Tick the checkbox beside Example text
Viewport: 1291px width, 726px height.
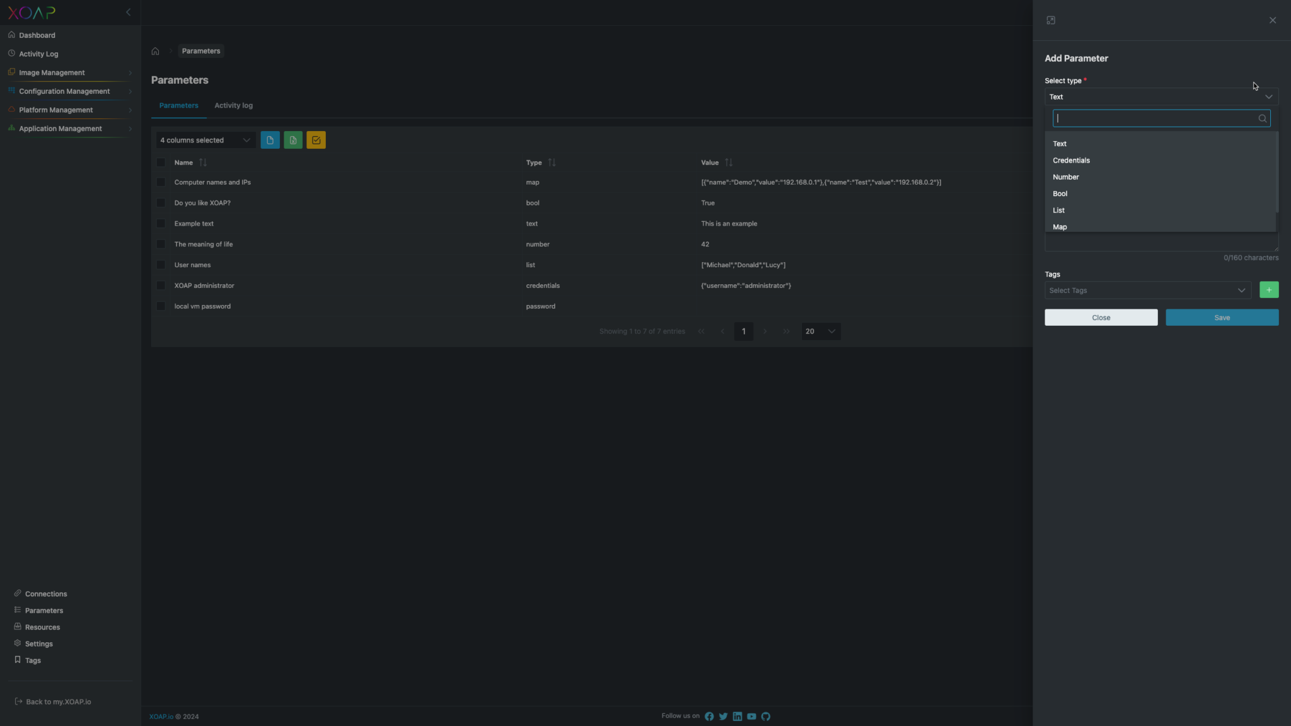tap(161, 223)
